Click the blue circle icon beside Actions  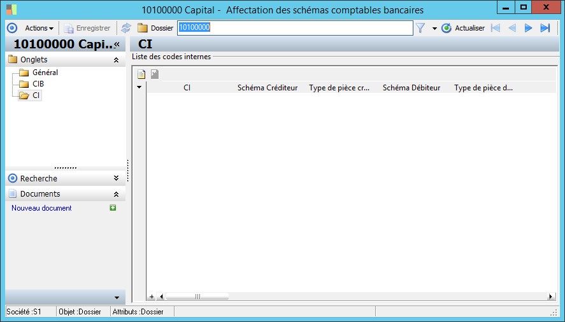(x=12, y=28)
